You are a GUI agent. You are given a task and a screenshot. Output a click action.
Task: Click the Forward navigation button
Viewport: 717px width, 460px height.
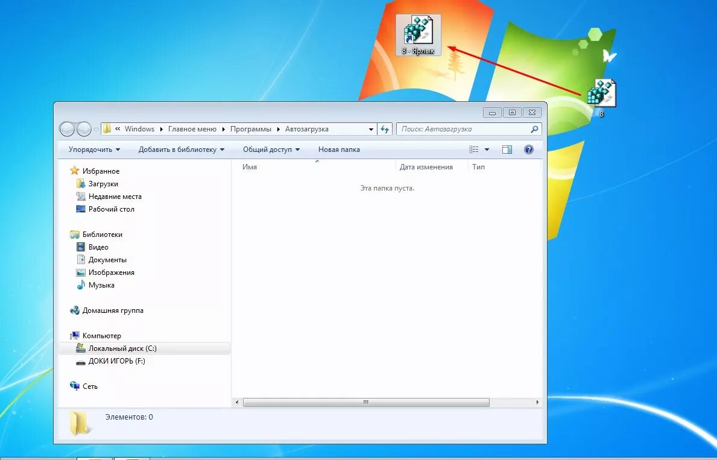point(84,130)
